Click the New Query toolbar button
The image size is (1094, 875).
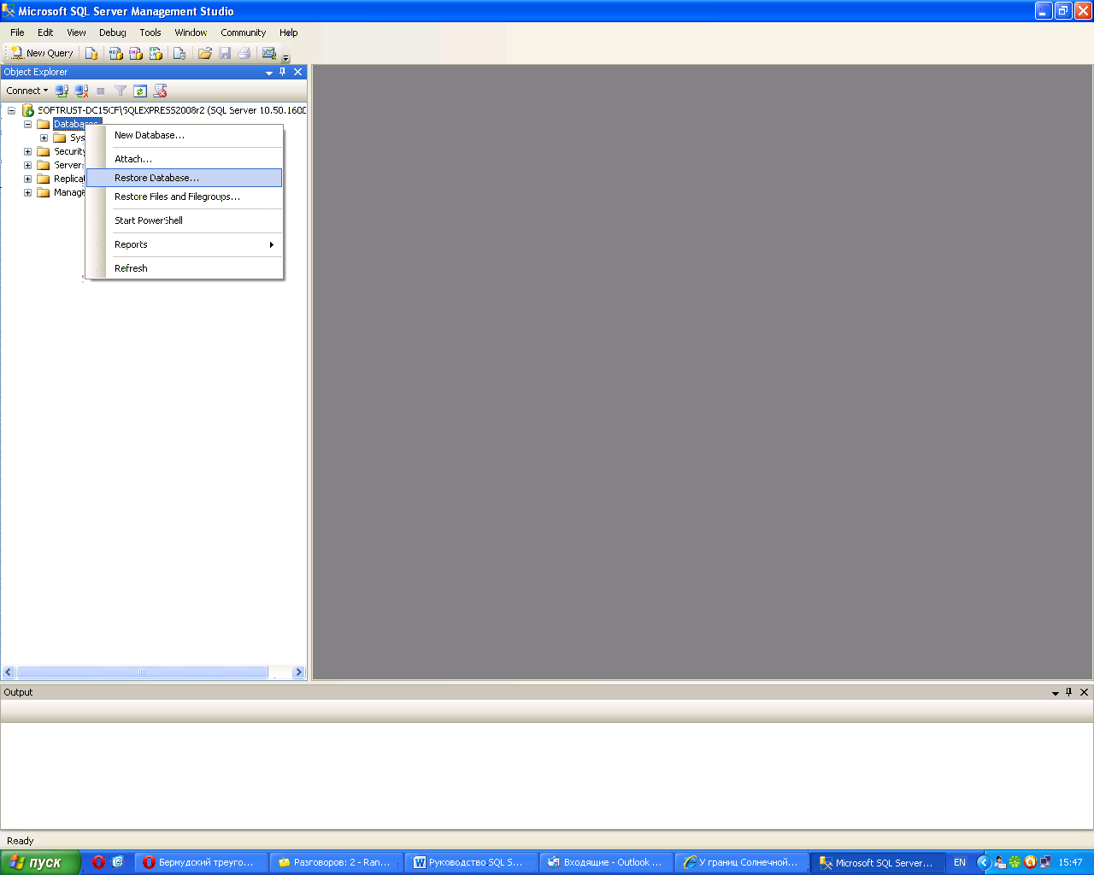[x=42, y=53]
